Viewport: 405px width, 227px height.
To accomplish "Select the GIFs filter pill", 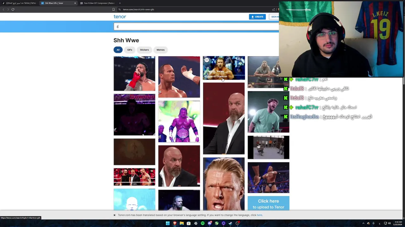I will [x=130, y=50].
